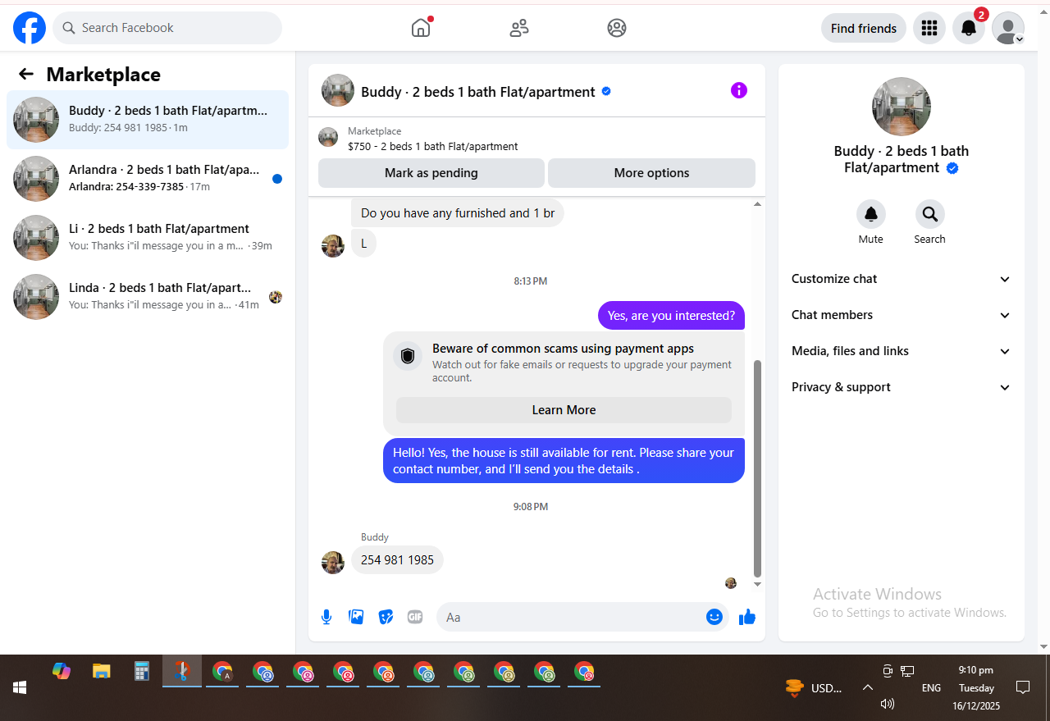The height and width of the screenshot is (721, 1050).
Task: Click the single-letter "L" message bubble
Action: point(363,243)
